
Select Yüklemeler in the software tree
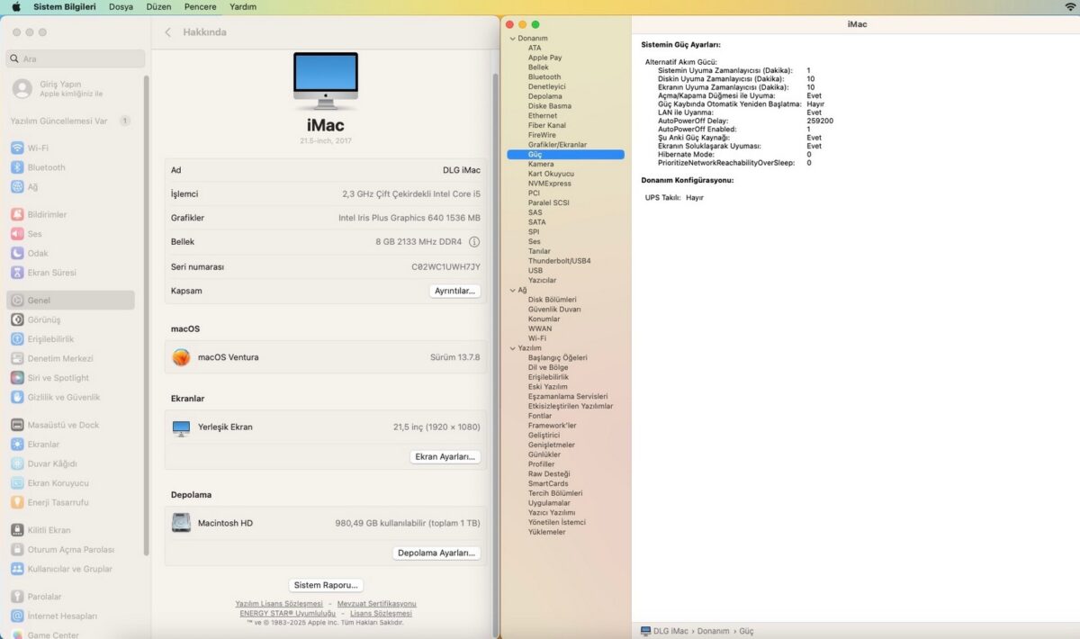point(547,532)
